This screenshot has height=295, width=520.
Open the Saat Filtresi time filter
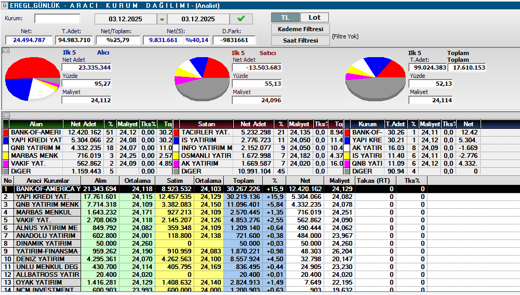300,41
